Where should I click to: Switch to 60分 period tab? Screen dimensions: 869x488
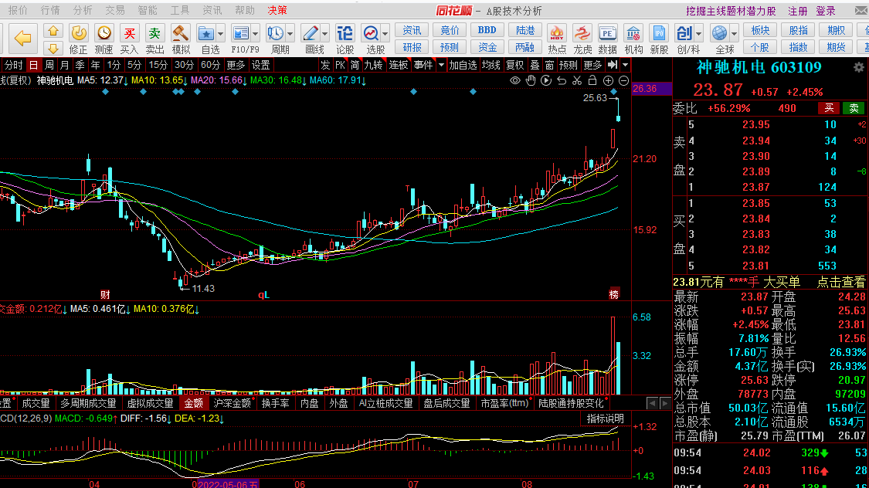(210, 66)
